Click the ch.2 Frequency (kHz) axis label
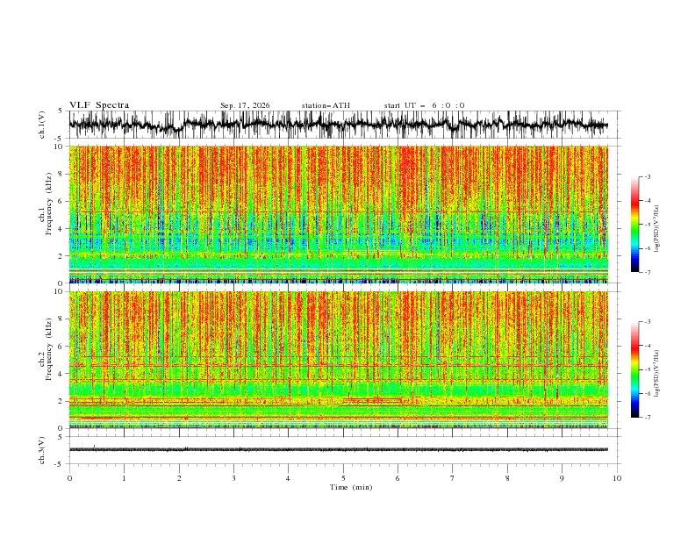This screenshot has width=695, height=537. point(45,360)
